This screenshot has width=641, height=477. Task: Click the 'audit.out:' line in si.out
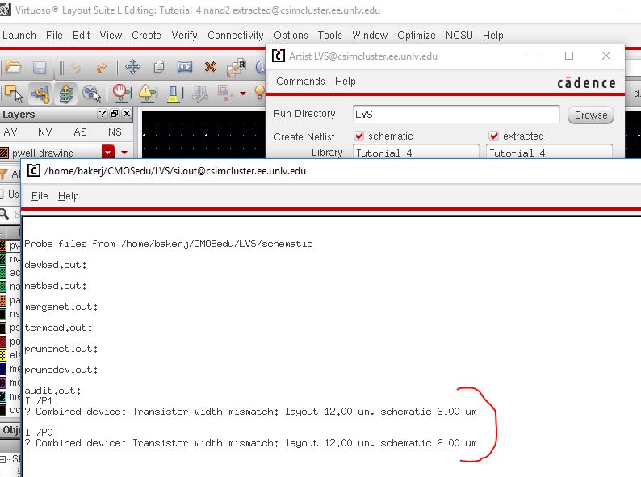(x=52, y=391)
